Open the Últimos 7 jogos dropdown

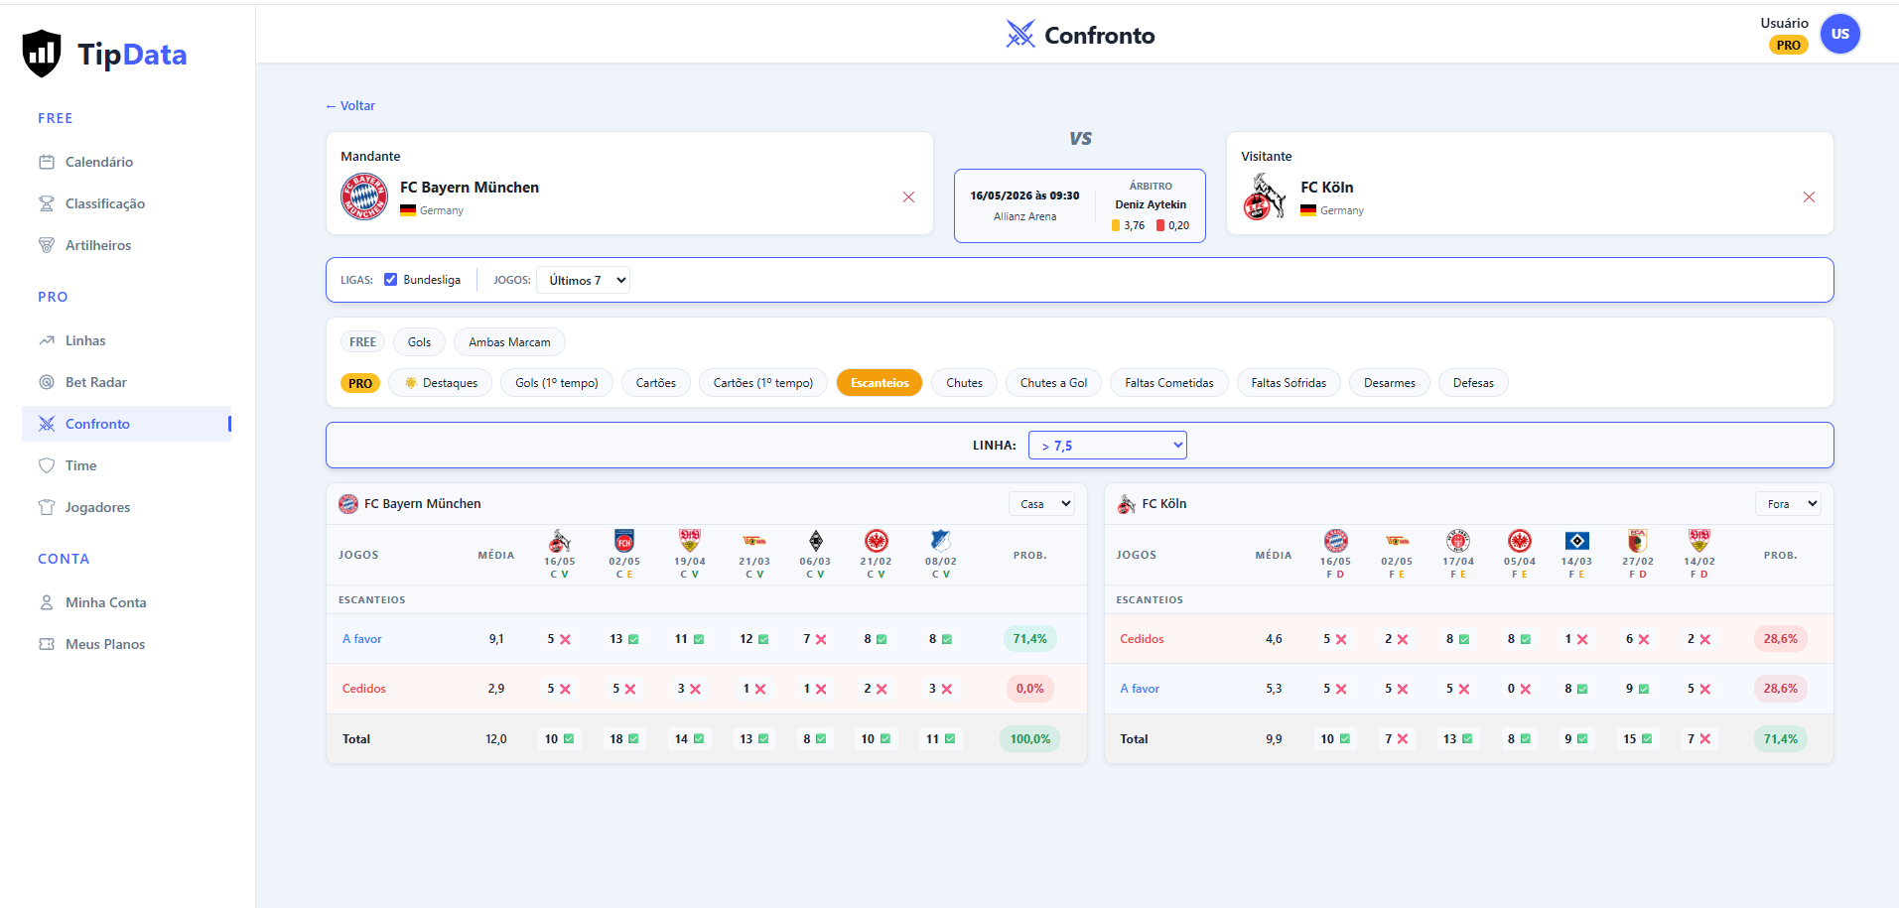pos(583,280)
